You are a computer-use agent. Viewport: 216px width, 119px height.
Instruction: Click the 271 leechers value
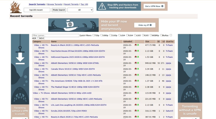point(162,63)
